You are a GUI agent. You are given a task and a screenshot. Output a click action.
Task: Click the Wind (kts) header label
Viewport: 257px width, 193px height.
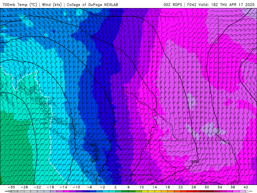click(x=52, y=5)
